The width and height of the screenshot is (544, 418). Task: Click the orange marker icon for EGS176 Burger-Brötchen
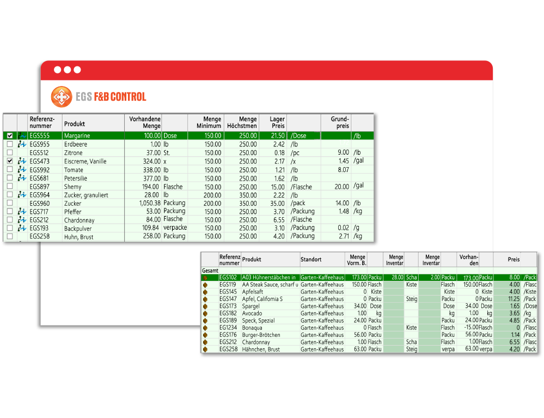coord(205,335)
